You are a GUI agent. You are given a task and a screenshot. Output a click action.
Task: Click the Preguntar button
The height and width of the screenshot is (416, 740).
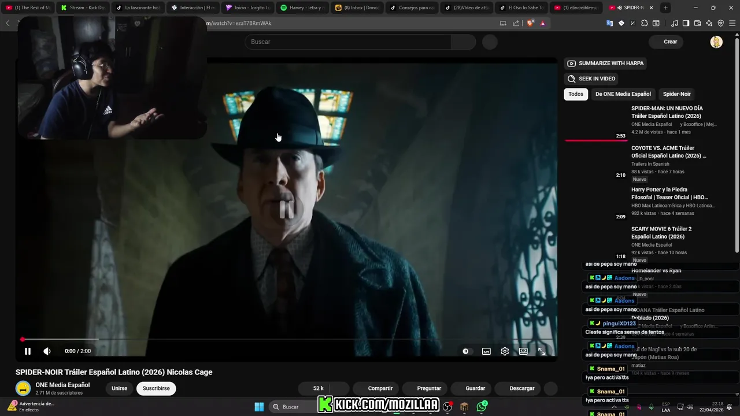pos(425,388)
